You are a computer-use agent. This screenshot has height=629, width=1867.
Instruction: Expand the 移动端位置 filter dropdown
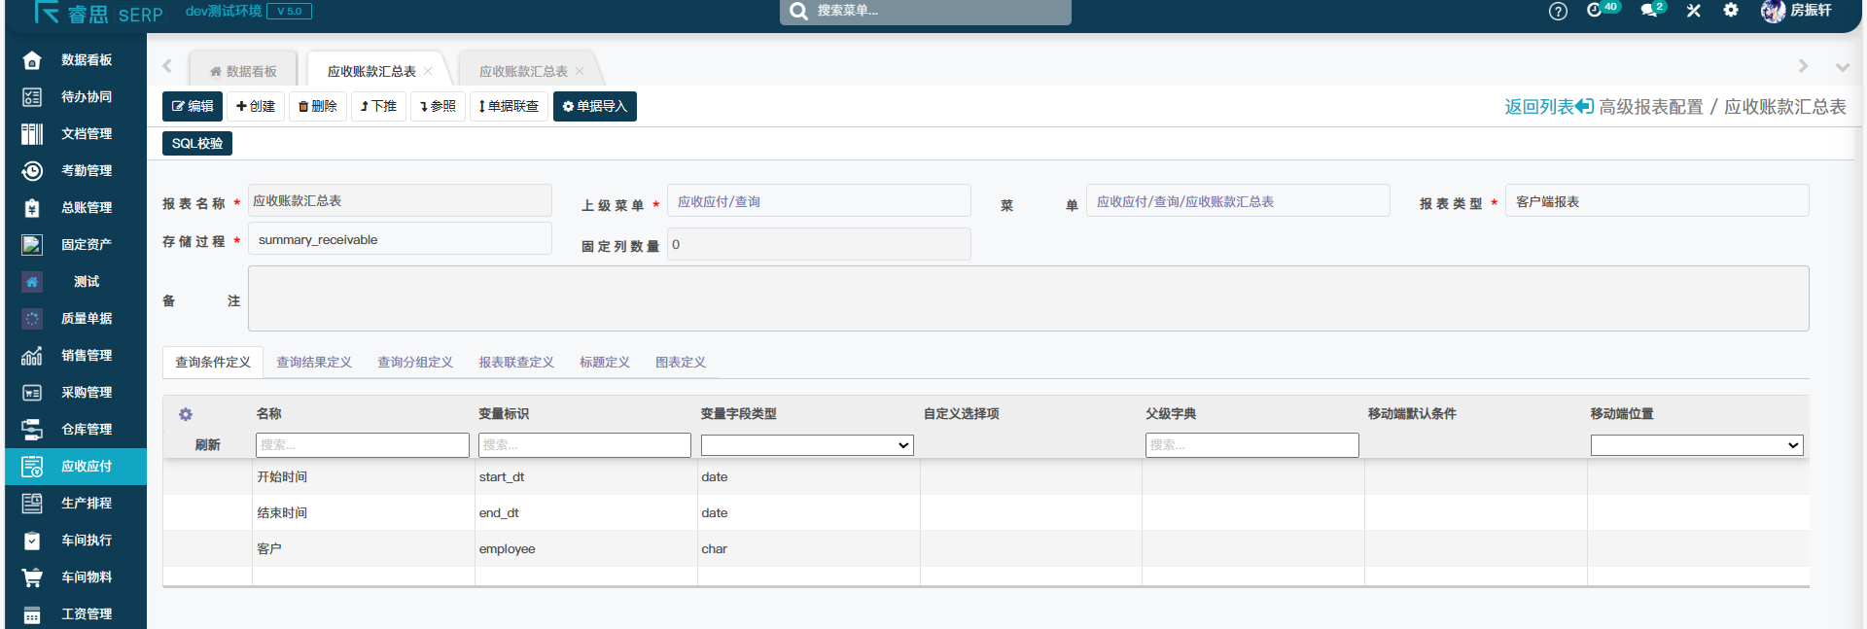1696,445
